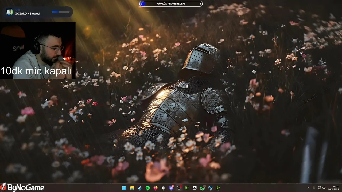Click the webcam overlay feed
Image resolution: width=342 pixels, height=192 pixels.
pyautogui.click(x=38, y=50)
